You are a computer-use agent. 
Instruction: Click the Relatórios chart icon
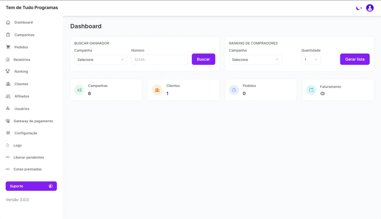point(8,59)
